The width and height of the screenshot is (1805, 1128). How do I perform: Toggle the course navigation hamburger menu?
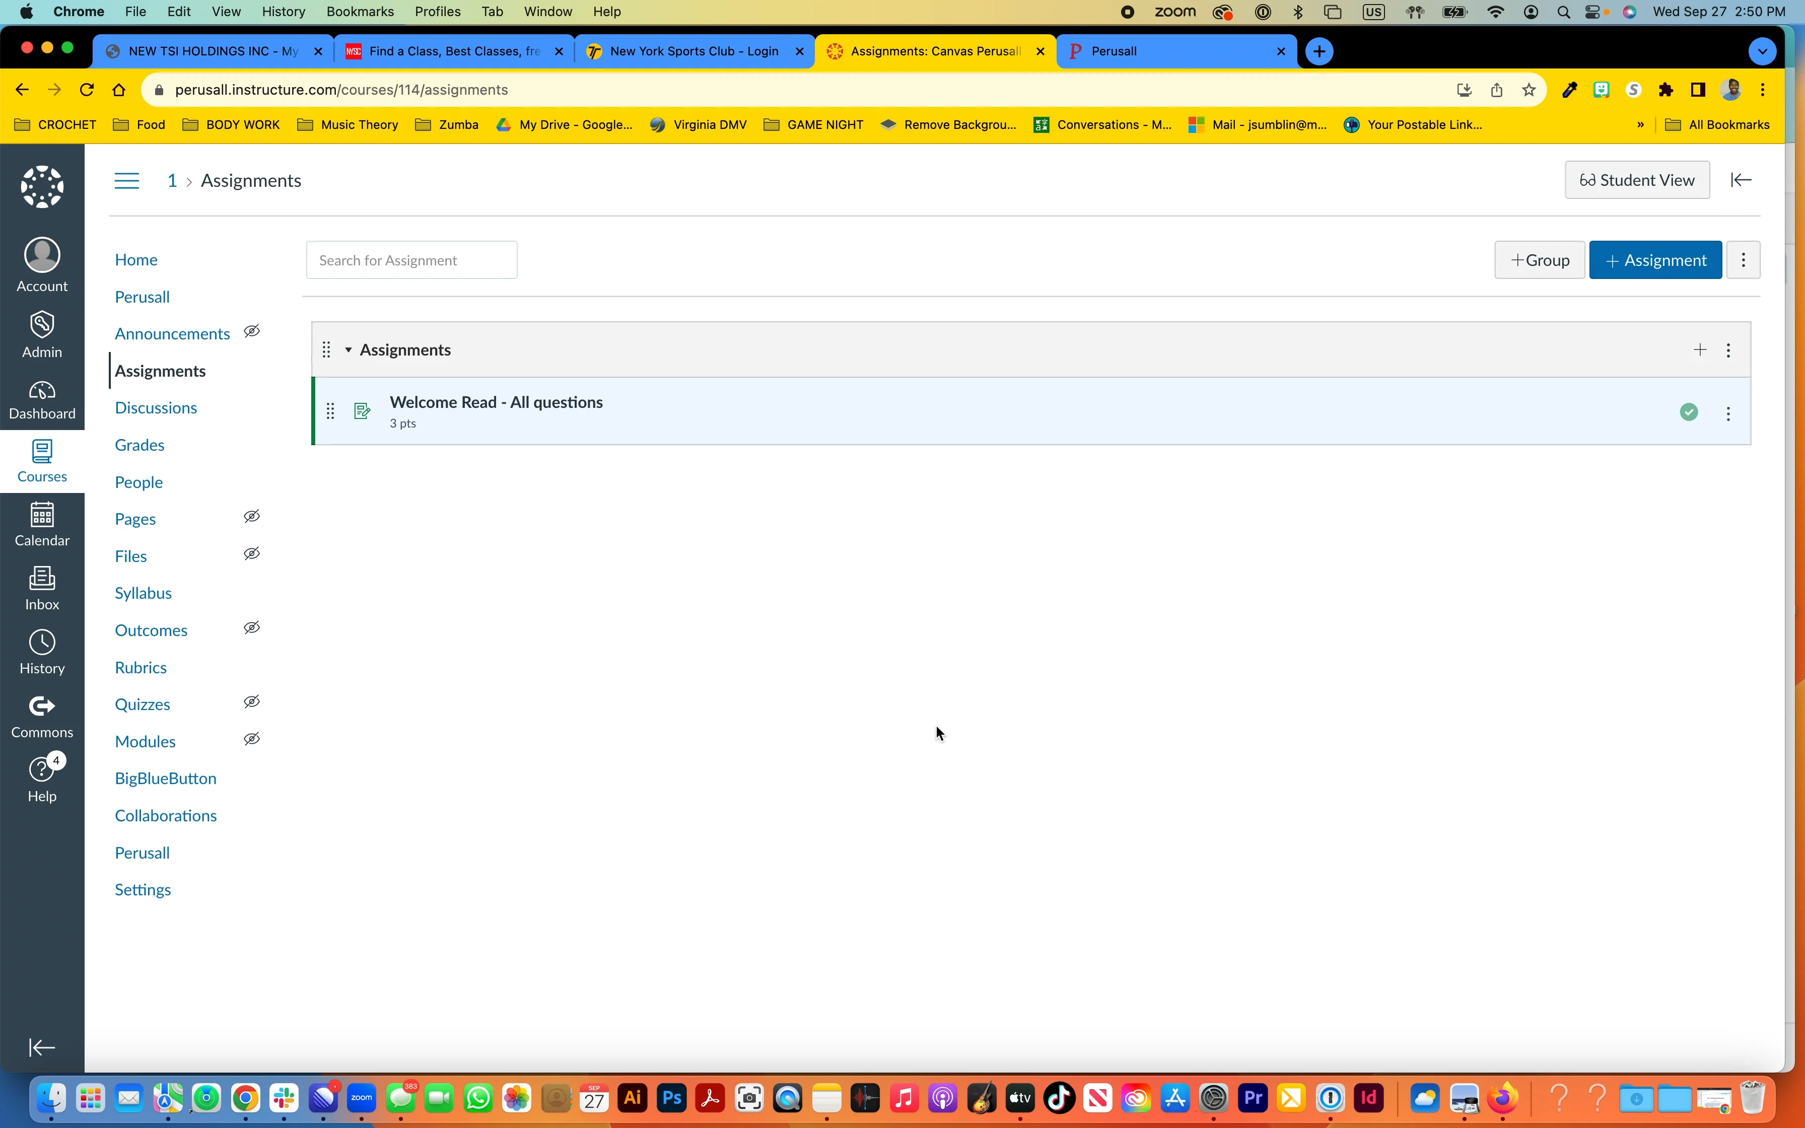coord(127,181)
